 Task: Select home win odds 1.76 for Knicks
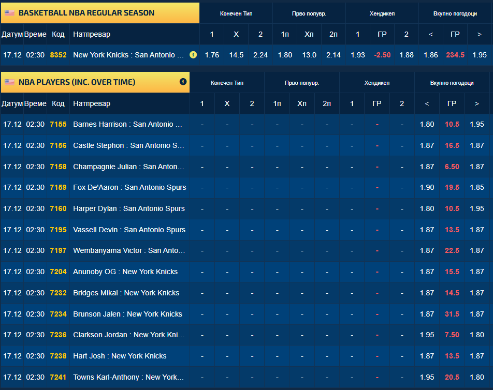pyautogui.click(x=212, y=55)
